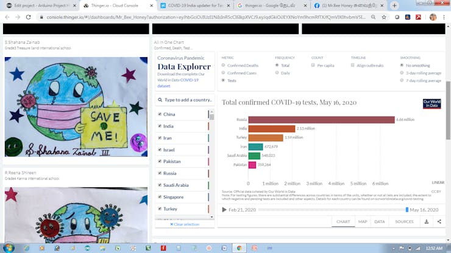
Task: Choose 7-day rolling average smoothing
Action: (x=403, y=80)
